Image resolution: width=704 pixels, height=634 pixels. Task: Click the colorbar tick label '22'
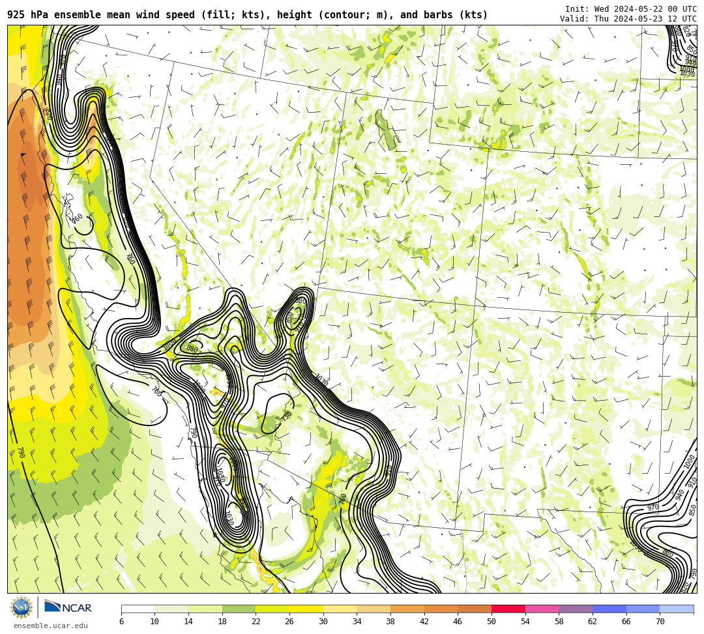point(256,622)
